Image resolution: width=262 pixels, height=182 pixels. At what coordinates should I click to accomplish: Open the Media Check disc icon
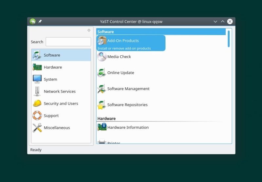(102, 57)
